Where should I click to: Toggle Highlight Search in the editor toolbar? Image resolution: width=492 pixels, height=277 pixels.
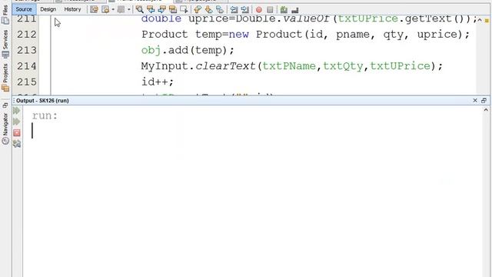click(172, 9)
